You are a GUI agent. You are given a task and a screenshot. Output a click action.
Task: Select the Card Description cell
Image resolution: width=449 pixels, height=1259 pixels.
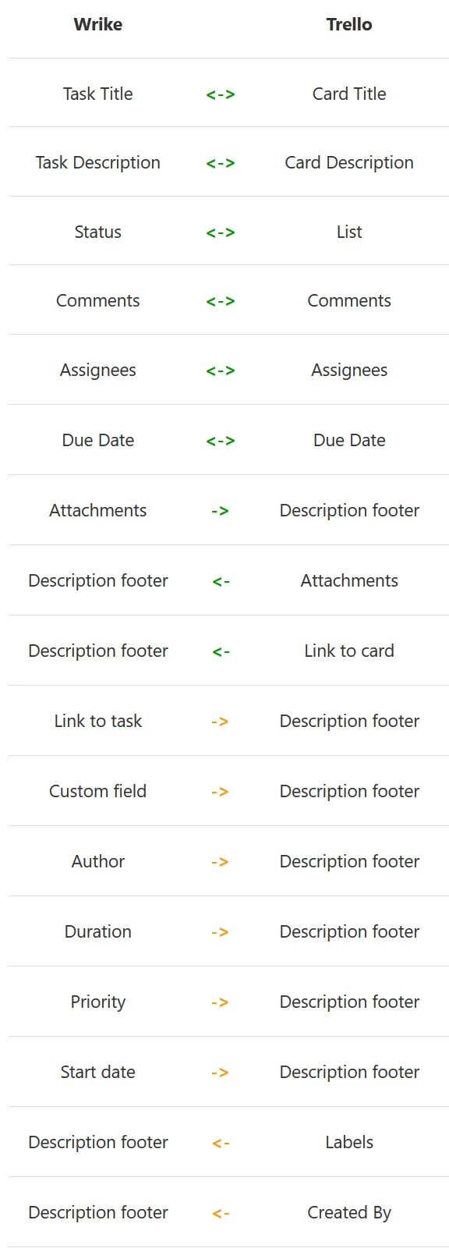coord(348,162)
